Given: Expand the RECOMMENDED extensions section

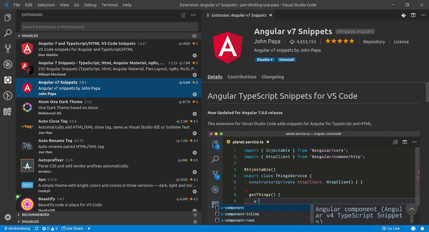Looking at the screenshot, I should [36, 215].
